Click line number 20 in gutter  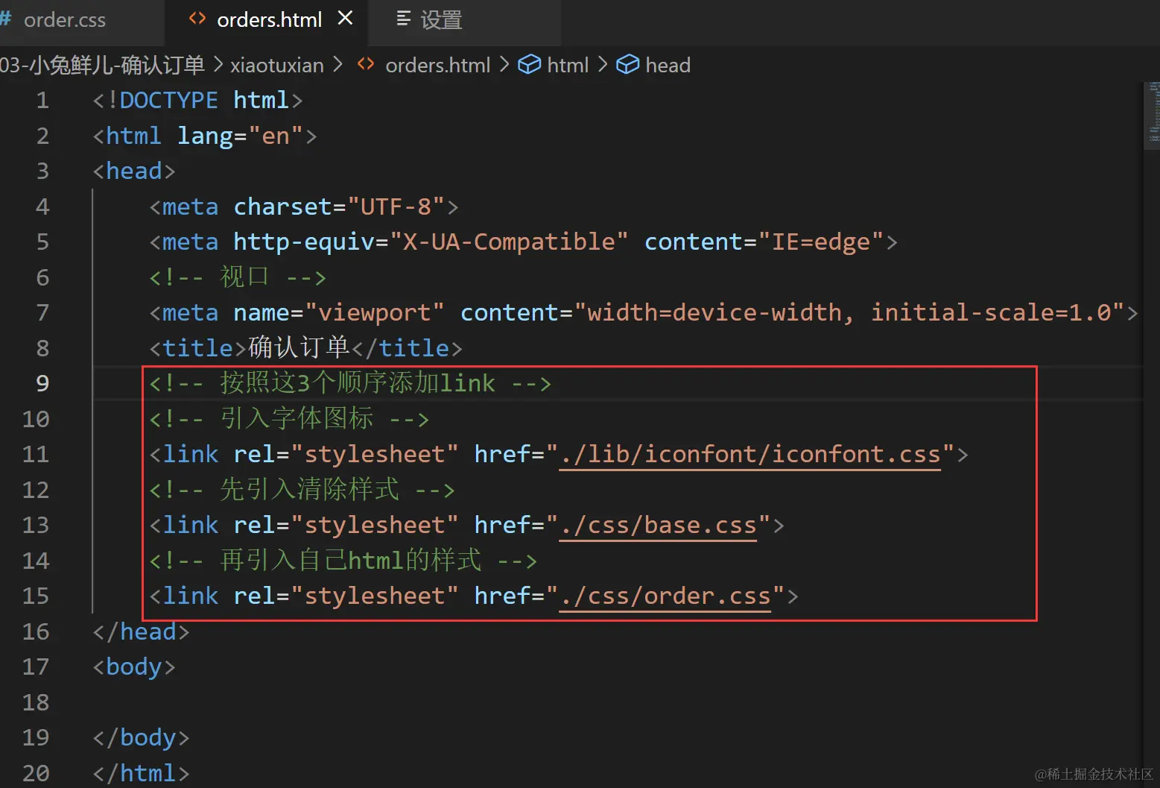click(36, 773)
